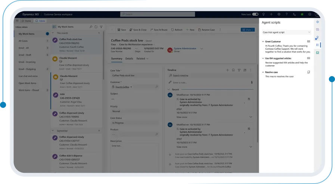Select My Work Items inbox view

(x=32, y=34)
